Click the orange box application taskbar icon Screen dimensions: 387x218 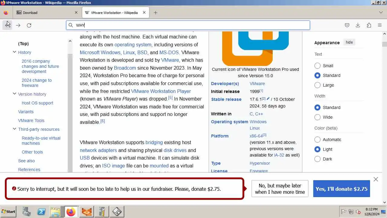87,211
